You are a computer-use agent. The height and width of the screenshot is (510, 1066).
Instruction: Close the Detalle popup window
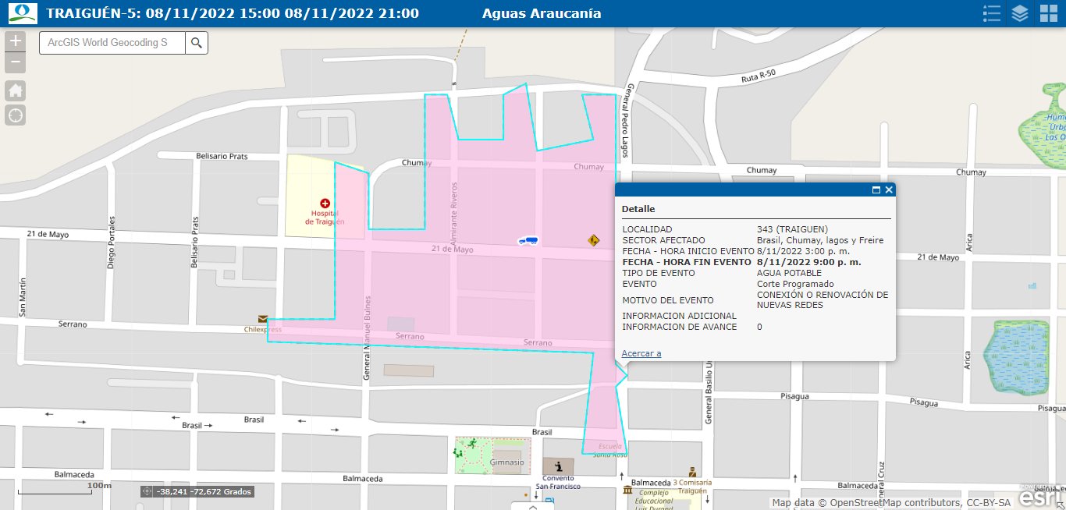pos(889,189)
